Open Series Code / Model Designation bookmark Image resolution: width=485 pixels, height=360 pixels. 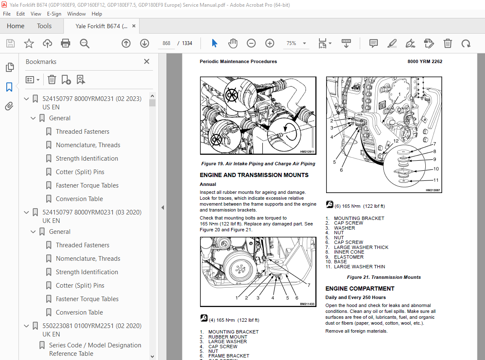click(95, 349)
